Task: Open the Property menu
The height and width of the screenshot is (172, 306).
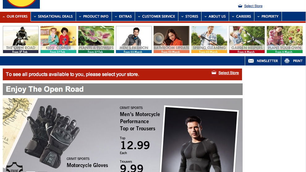Action: point(268,16)
